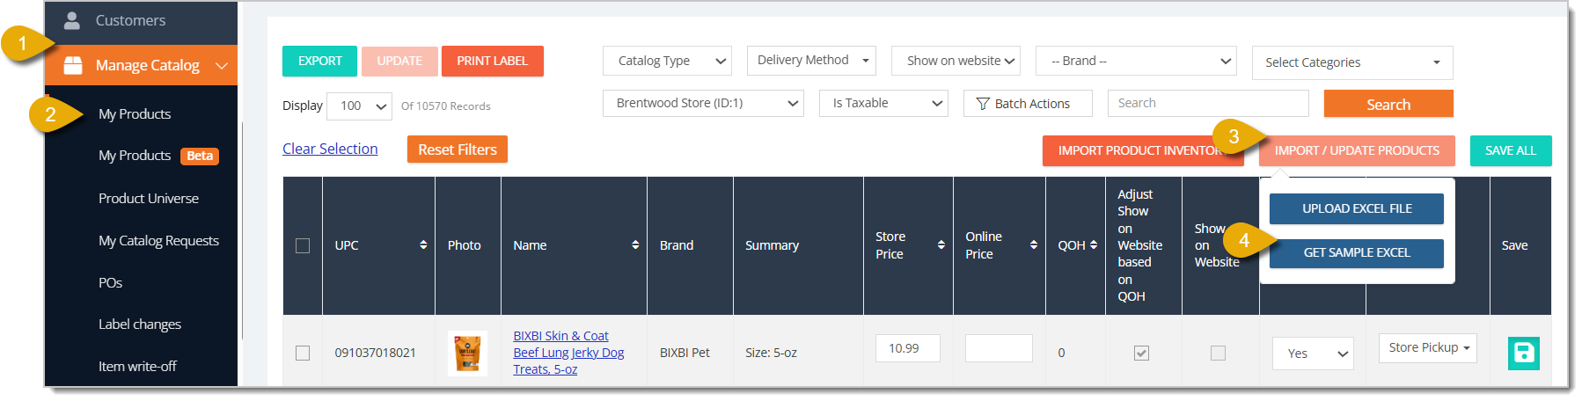Click the Batch Actions button
The image size is (1582, 401).
1028,104
